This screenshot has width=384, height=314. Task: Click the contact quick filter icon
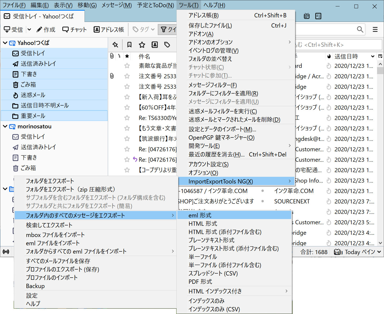155,45
